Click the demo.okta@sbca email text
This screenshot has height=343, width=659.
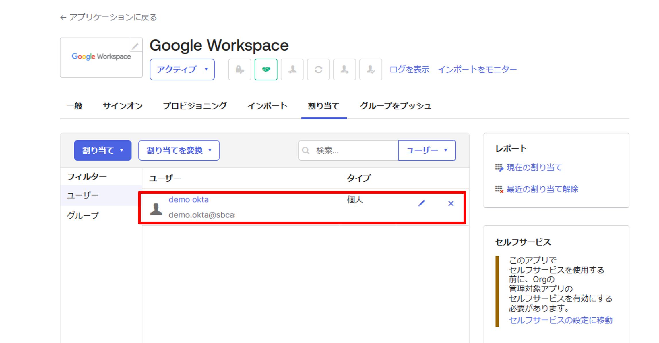pos(202,215)
